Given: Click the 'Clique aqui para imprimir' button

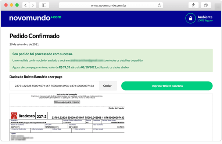Looking at the screenshot, I should pyautogui.click(x=67, y=102).
